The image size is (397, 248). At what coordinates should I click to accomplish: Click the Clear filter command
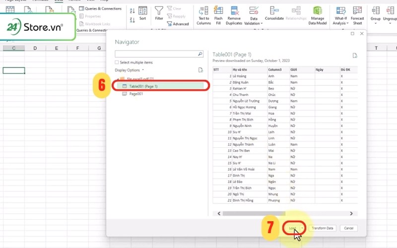click(174, 8)
